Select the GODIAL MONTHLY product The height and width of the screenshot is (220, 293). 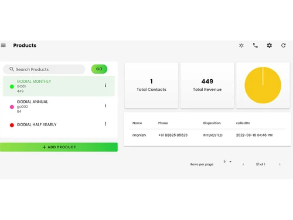[x=59, y=86]
